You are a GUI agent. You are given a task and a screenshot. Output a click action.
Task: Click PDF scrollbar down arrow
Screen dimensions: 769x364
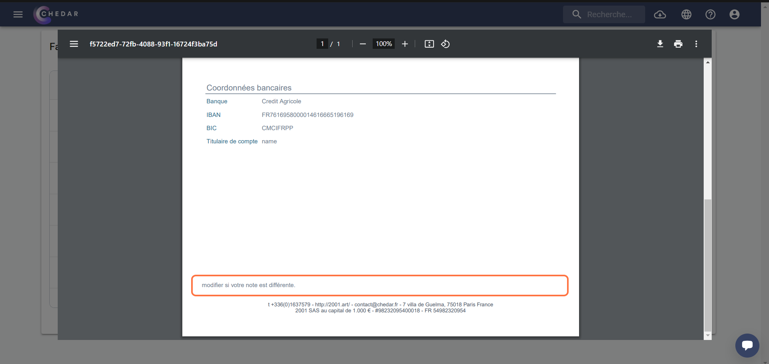(708, 336)
